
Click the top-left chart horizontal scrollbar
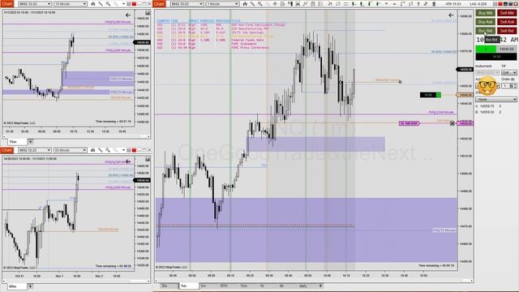[x=76, y=136]
